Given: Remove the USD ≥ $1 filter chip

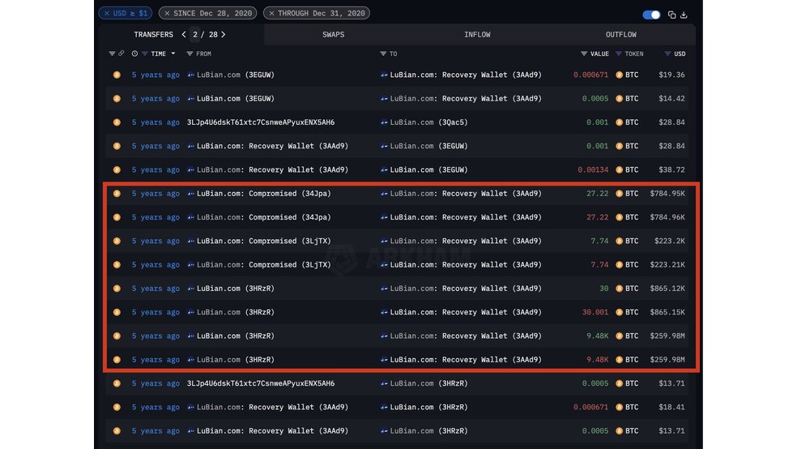Looking at the screenshot, I should 107,13.
